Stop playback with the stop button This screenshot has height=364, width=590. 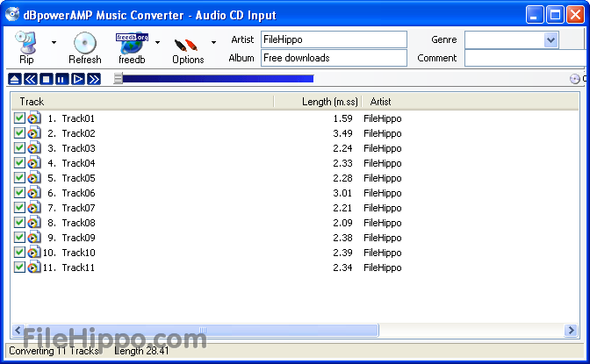46,79
